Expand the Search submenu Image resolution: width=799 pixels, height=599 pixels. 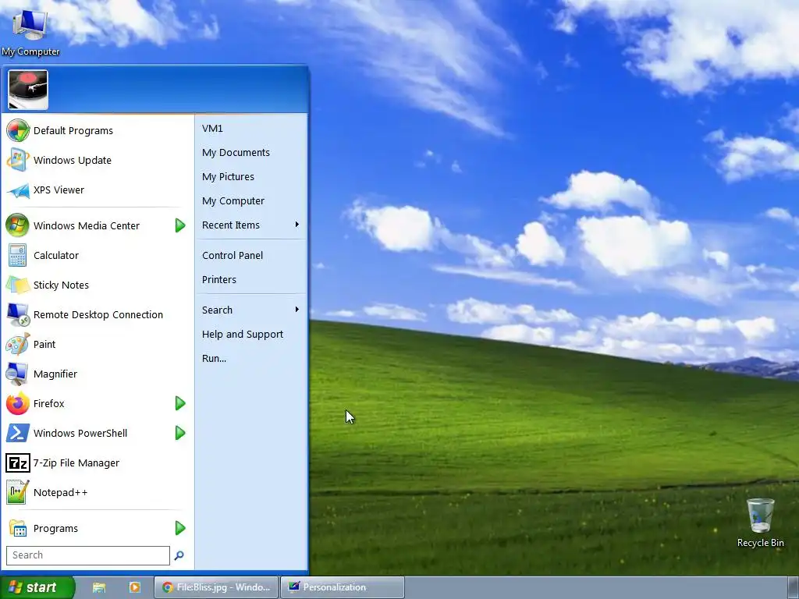click(x=250, y=310)
